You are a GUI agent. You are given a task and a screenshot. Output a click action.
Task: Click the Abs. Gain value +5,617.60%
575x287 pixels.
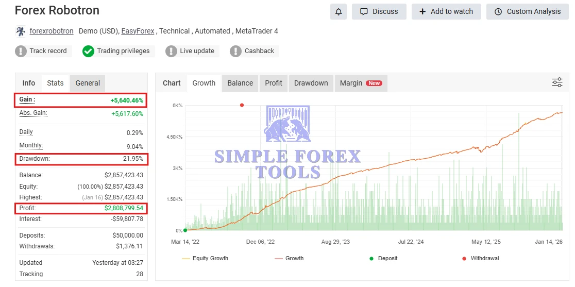[127, 114]
